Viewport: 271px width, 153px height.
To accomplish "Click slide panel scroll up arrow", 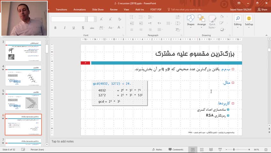I will 47,39.
